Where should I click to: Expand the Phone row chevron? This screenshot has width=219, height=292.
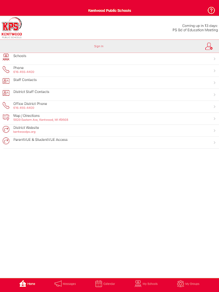click(x=214, y=71)
